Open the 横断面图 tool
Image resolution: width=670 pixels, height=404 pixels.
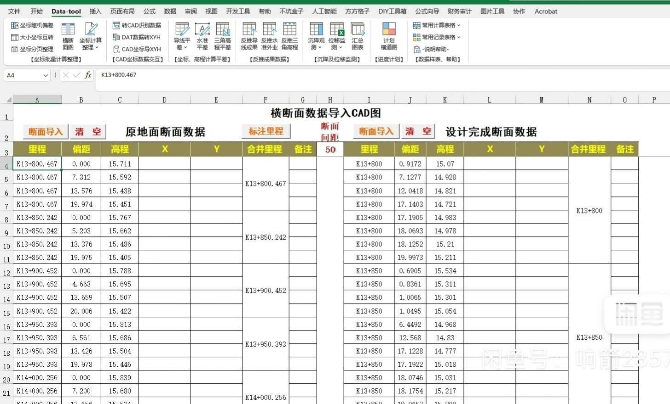[68, 37]
